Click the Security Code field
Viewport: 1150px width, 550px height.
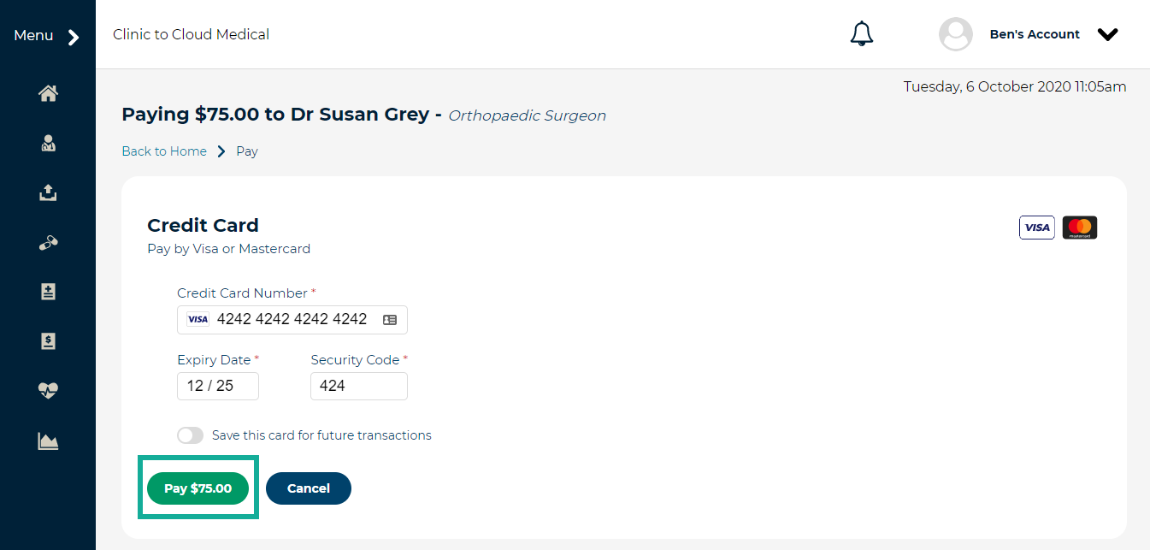pos(358,386)
